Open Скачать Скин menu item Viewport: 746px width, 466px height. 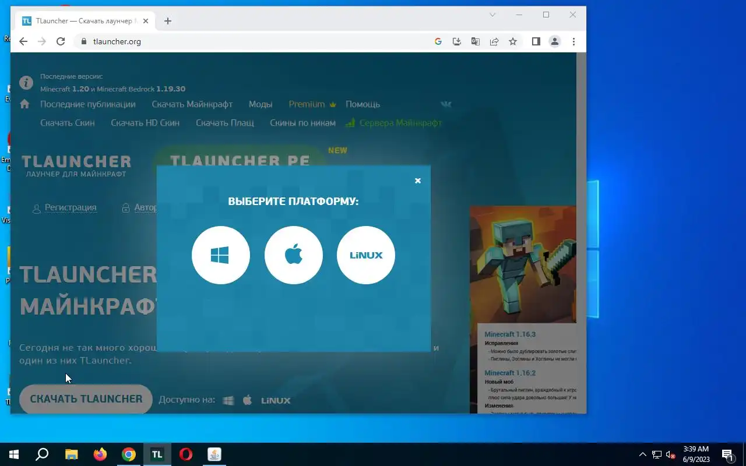click(x=68, y=123)
